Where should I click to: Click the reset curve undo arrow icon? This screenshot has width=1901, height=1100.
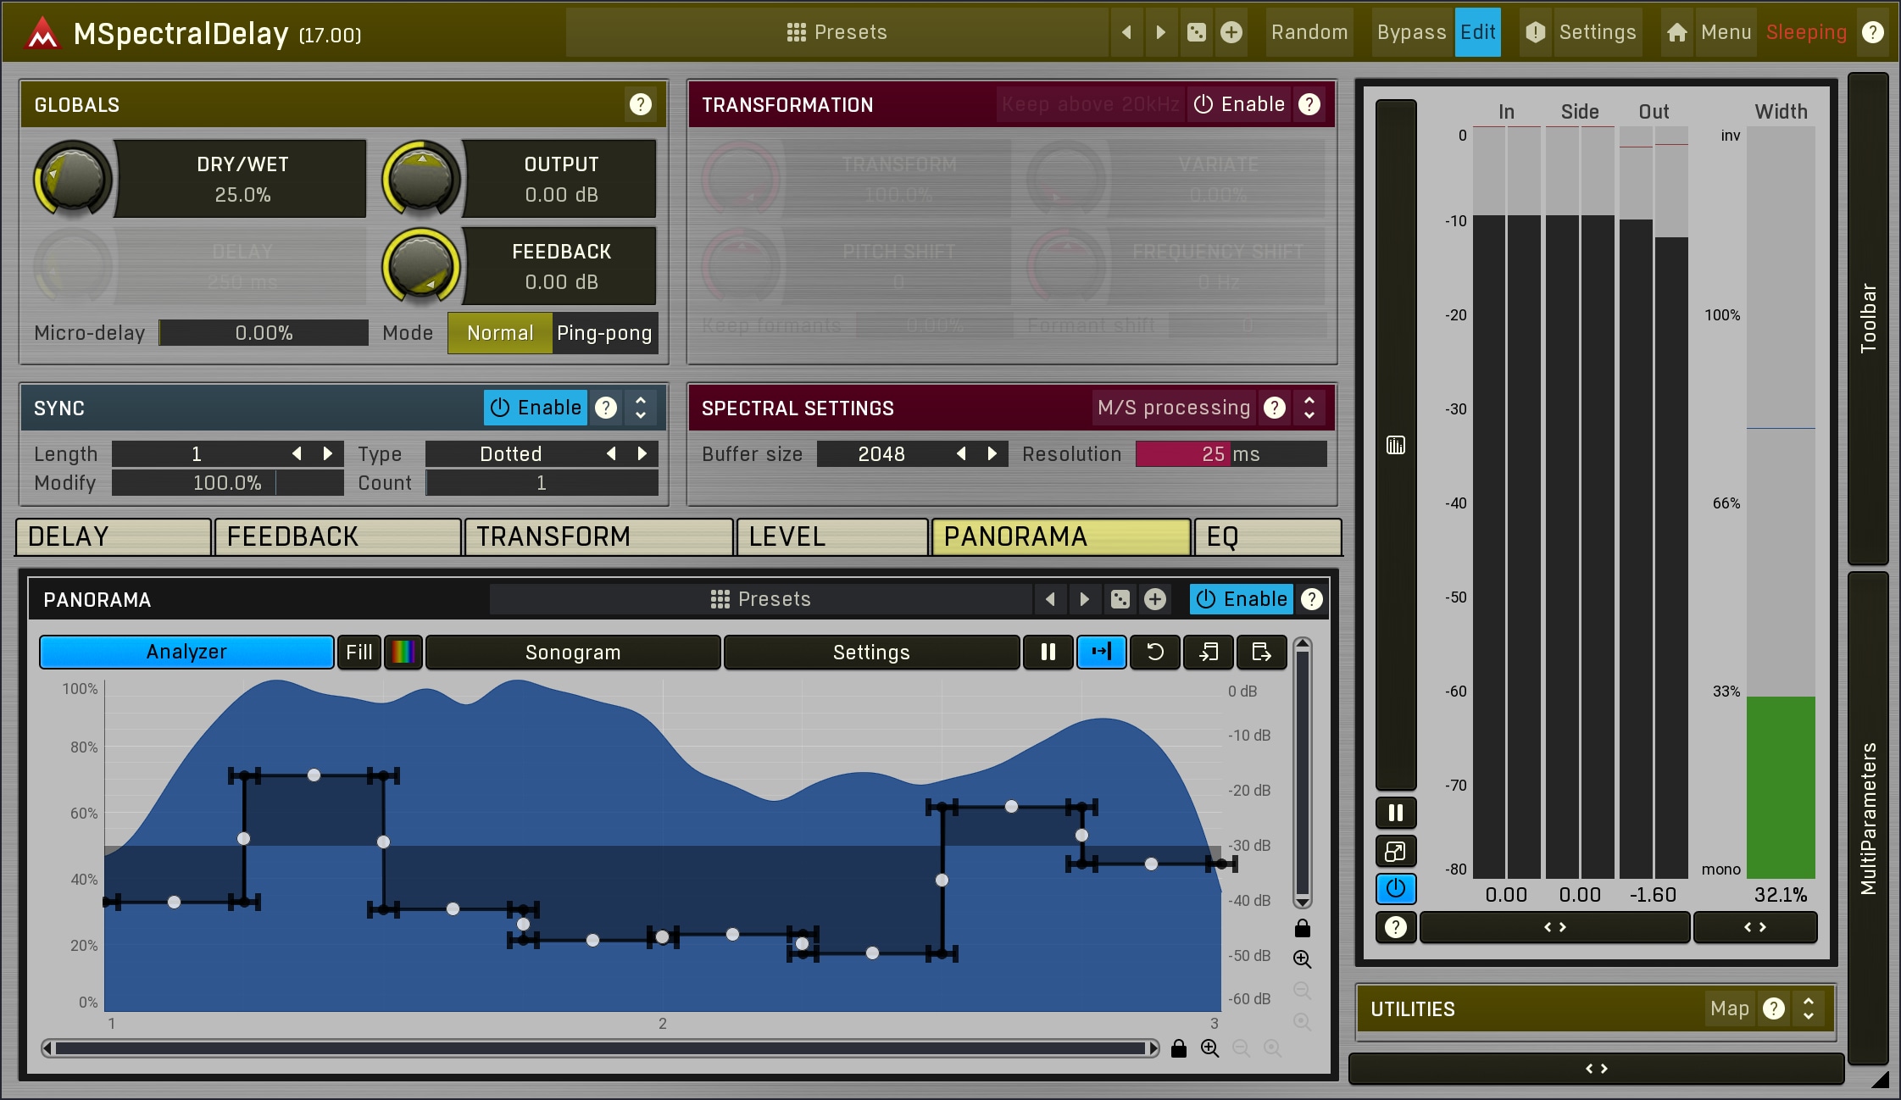click(1154, 652)
